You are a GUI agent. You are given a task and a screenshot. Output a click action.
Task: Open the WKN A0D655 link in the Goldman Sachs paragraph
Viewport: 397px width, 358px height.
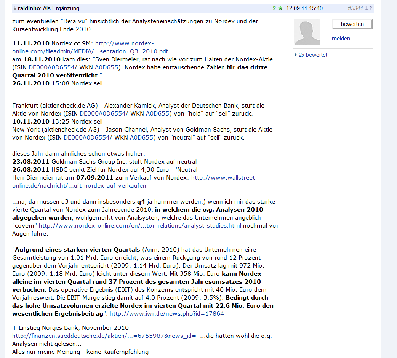(x=141, y=138)
